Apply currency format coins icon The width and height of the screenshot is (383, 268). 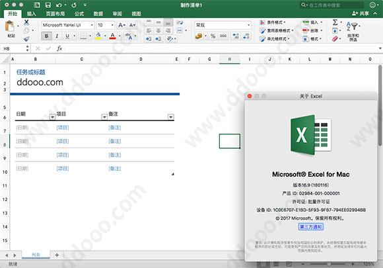pos(199,36)
